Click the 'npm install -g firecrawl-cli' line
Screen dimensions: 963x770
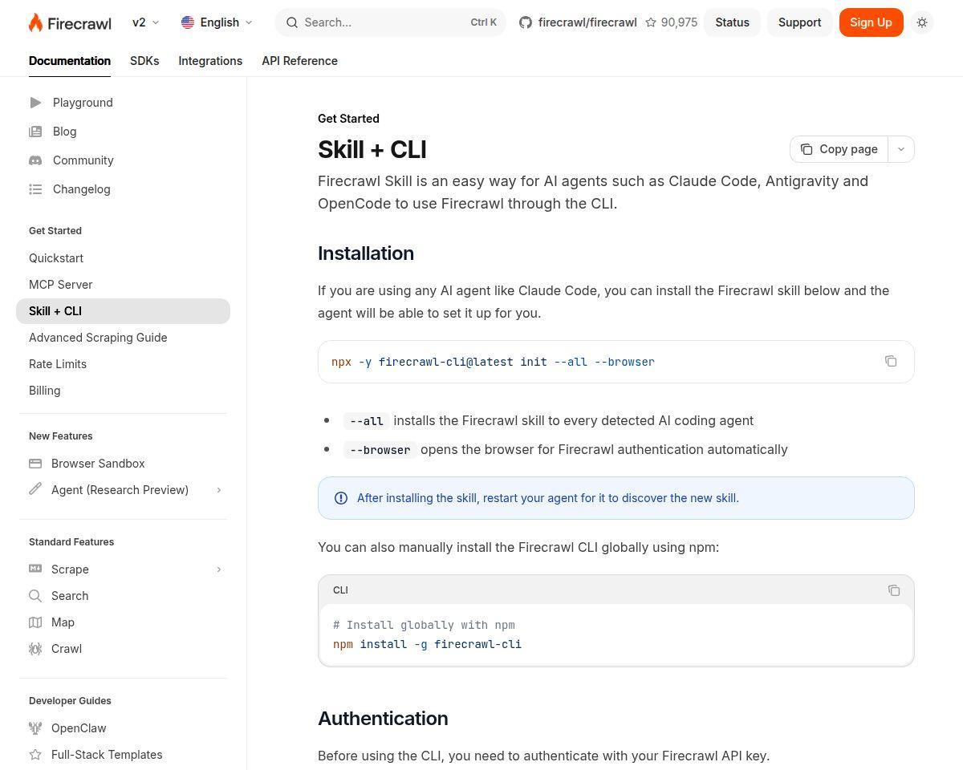click(x=427, y=644)
